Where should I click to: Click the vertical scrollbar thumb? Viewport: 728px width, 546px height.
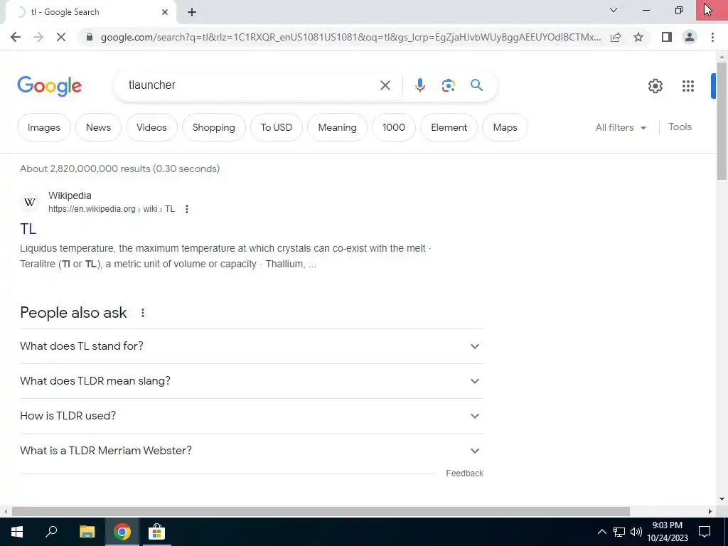point(722,121)
